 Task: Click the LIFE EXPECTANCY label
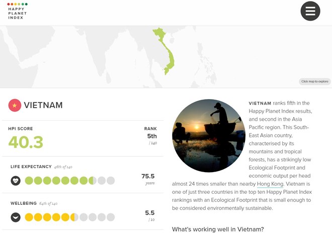click(x=31, y=167)
